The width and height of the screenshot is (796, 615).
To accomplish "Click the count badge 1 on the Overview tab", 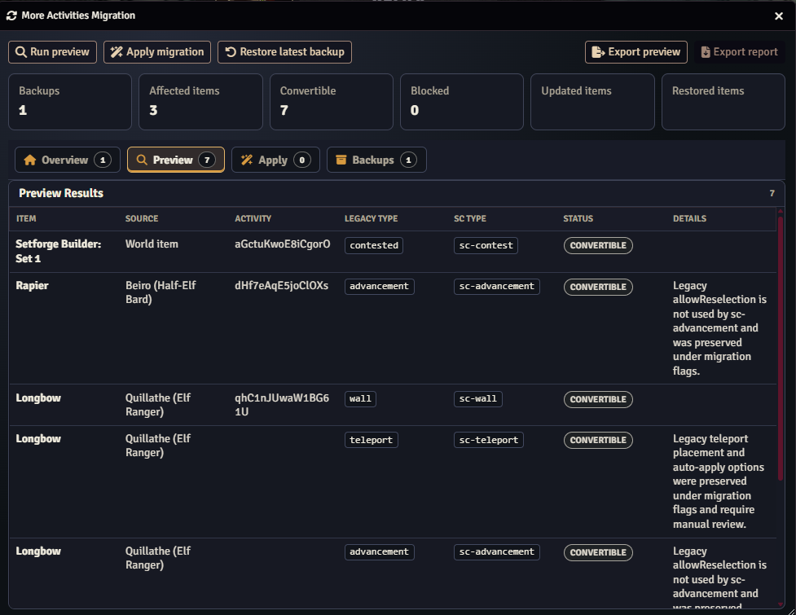I will (103, 160).
